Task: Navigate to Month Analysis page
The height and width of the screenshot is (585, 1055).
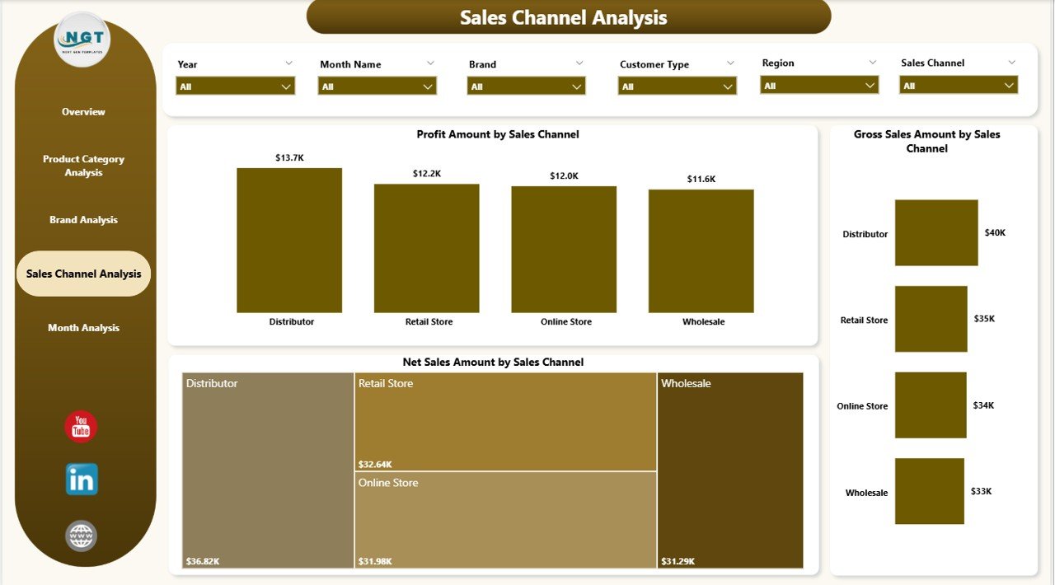Action: click(83, 328)
